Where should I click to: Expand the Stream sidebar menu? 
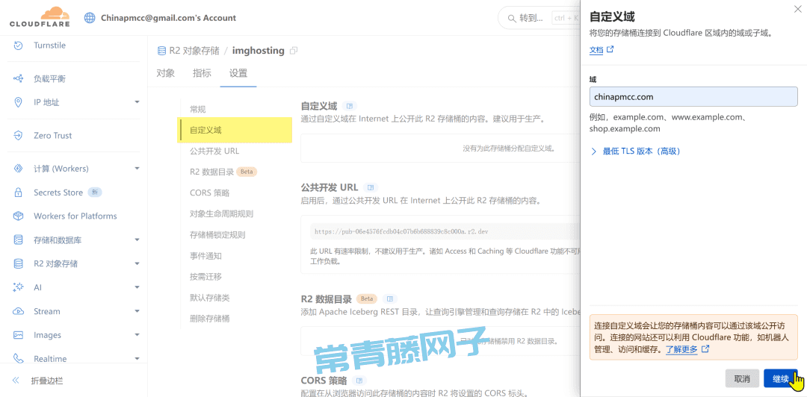coord(137,311)
